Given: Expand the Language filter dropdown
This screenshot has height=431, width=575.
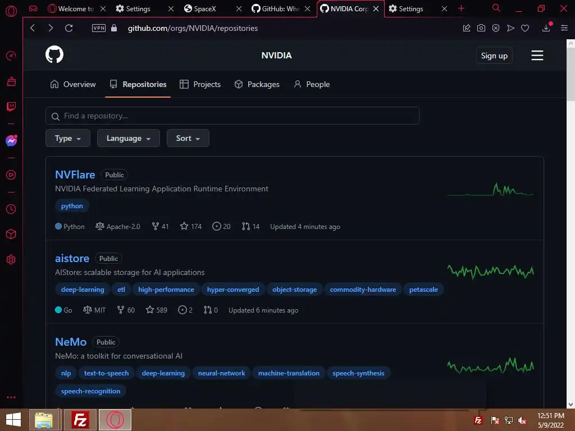Looking at the screenshot, I should [x=129, y=138].
